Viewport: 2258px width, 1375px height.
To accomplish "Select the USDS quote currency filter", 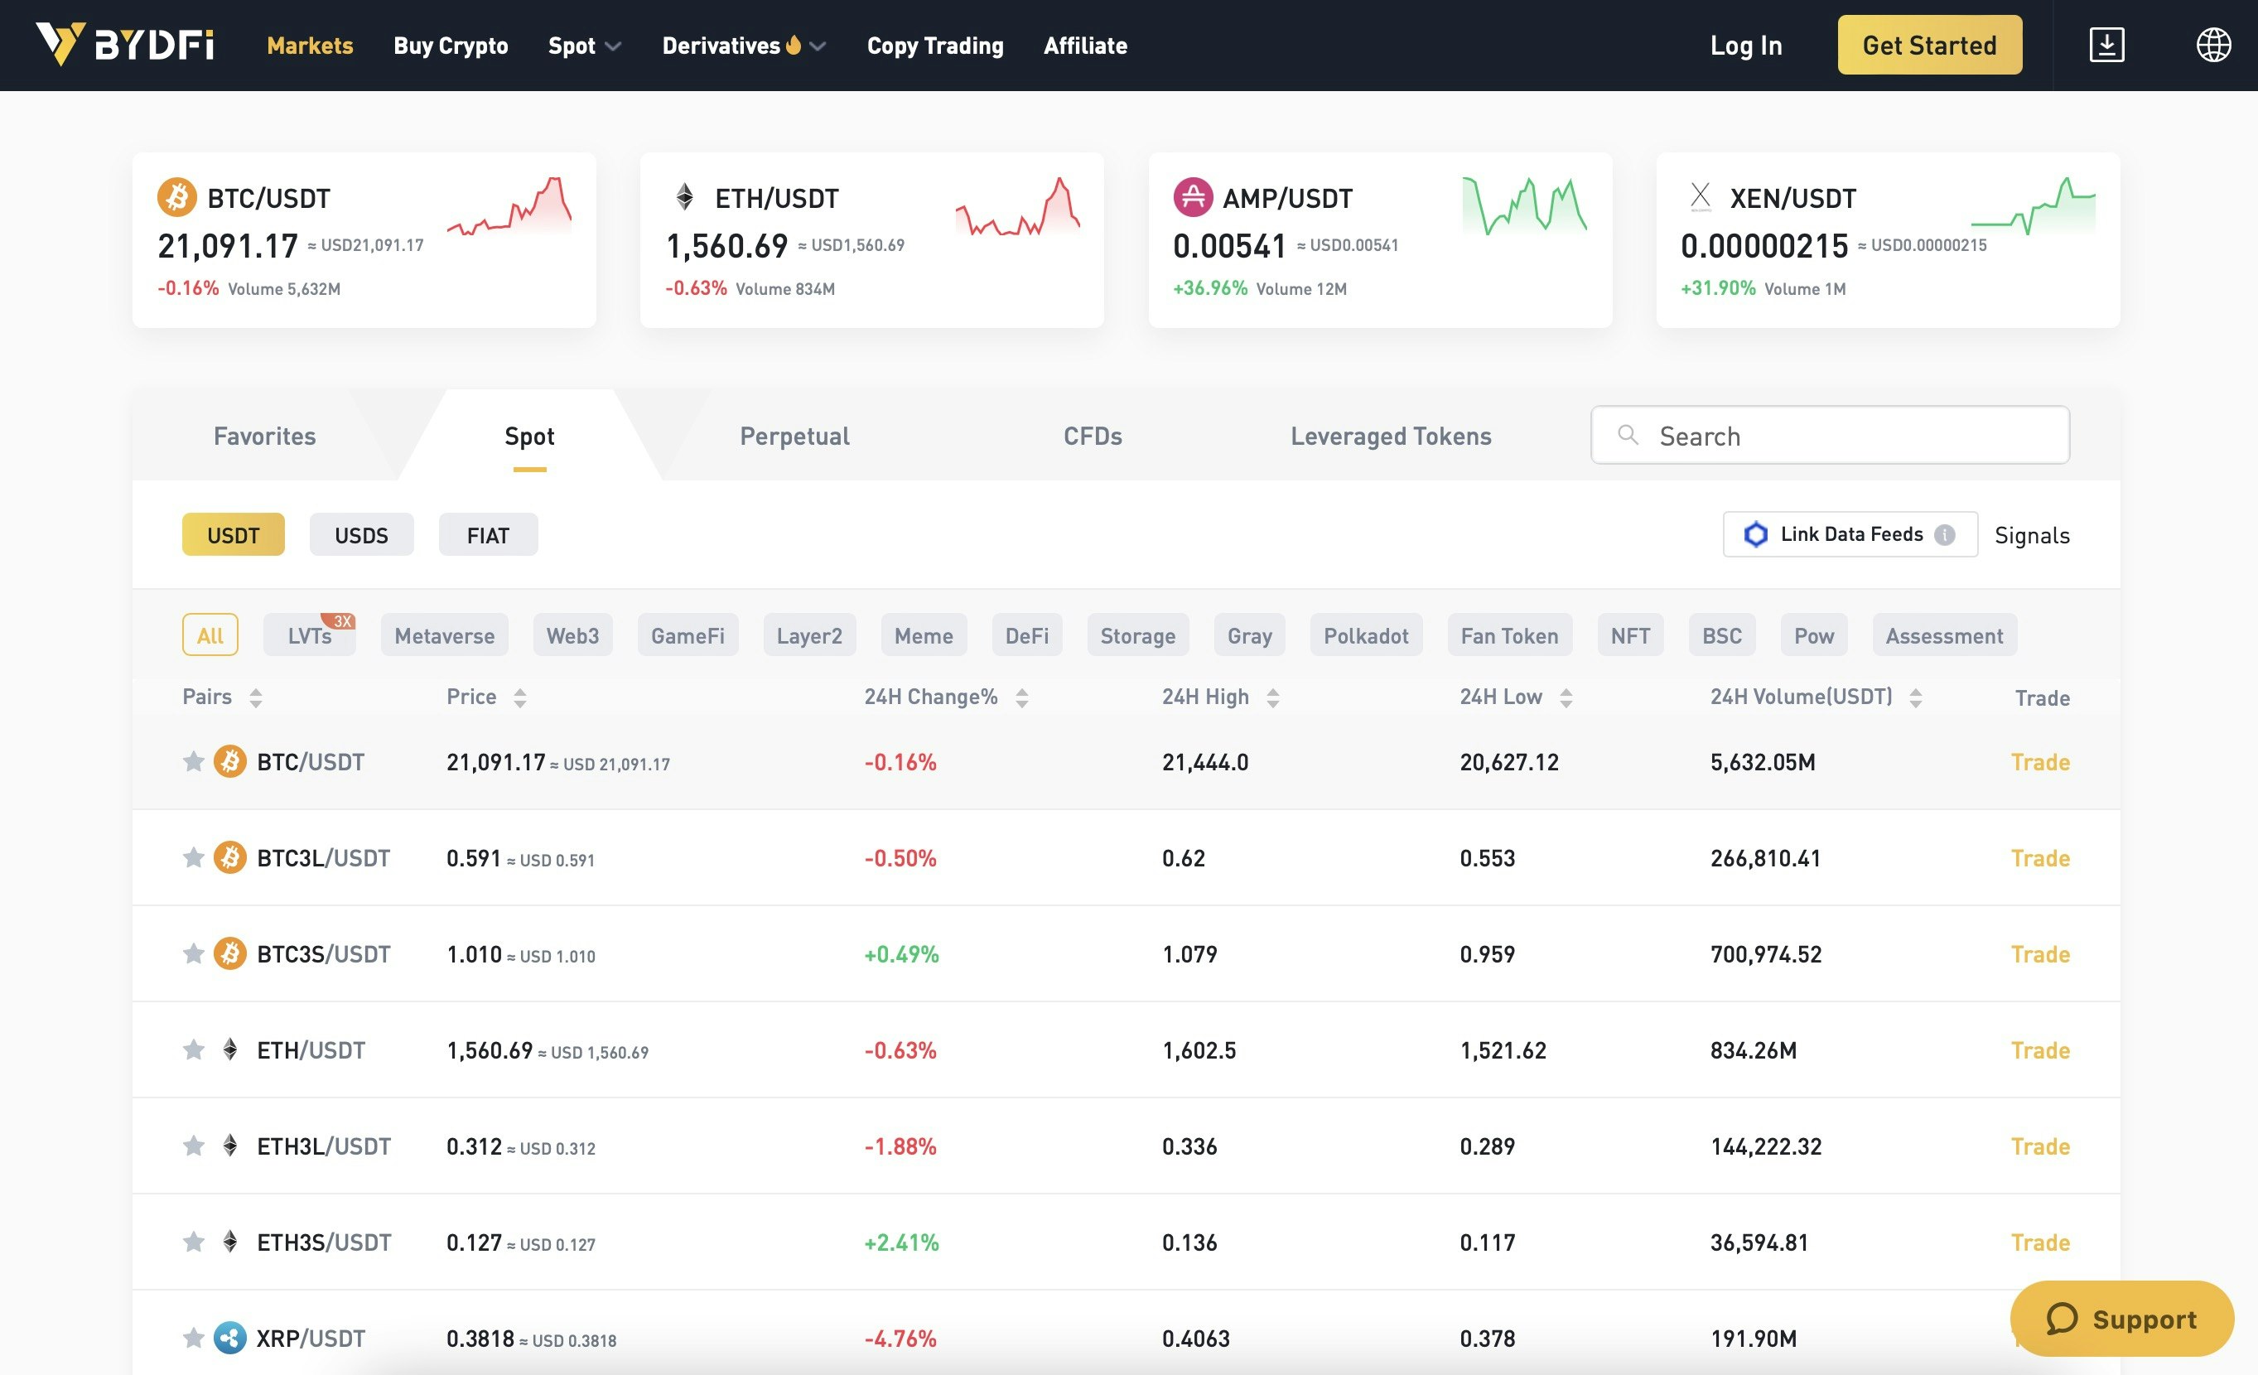I will [361, 534].
